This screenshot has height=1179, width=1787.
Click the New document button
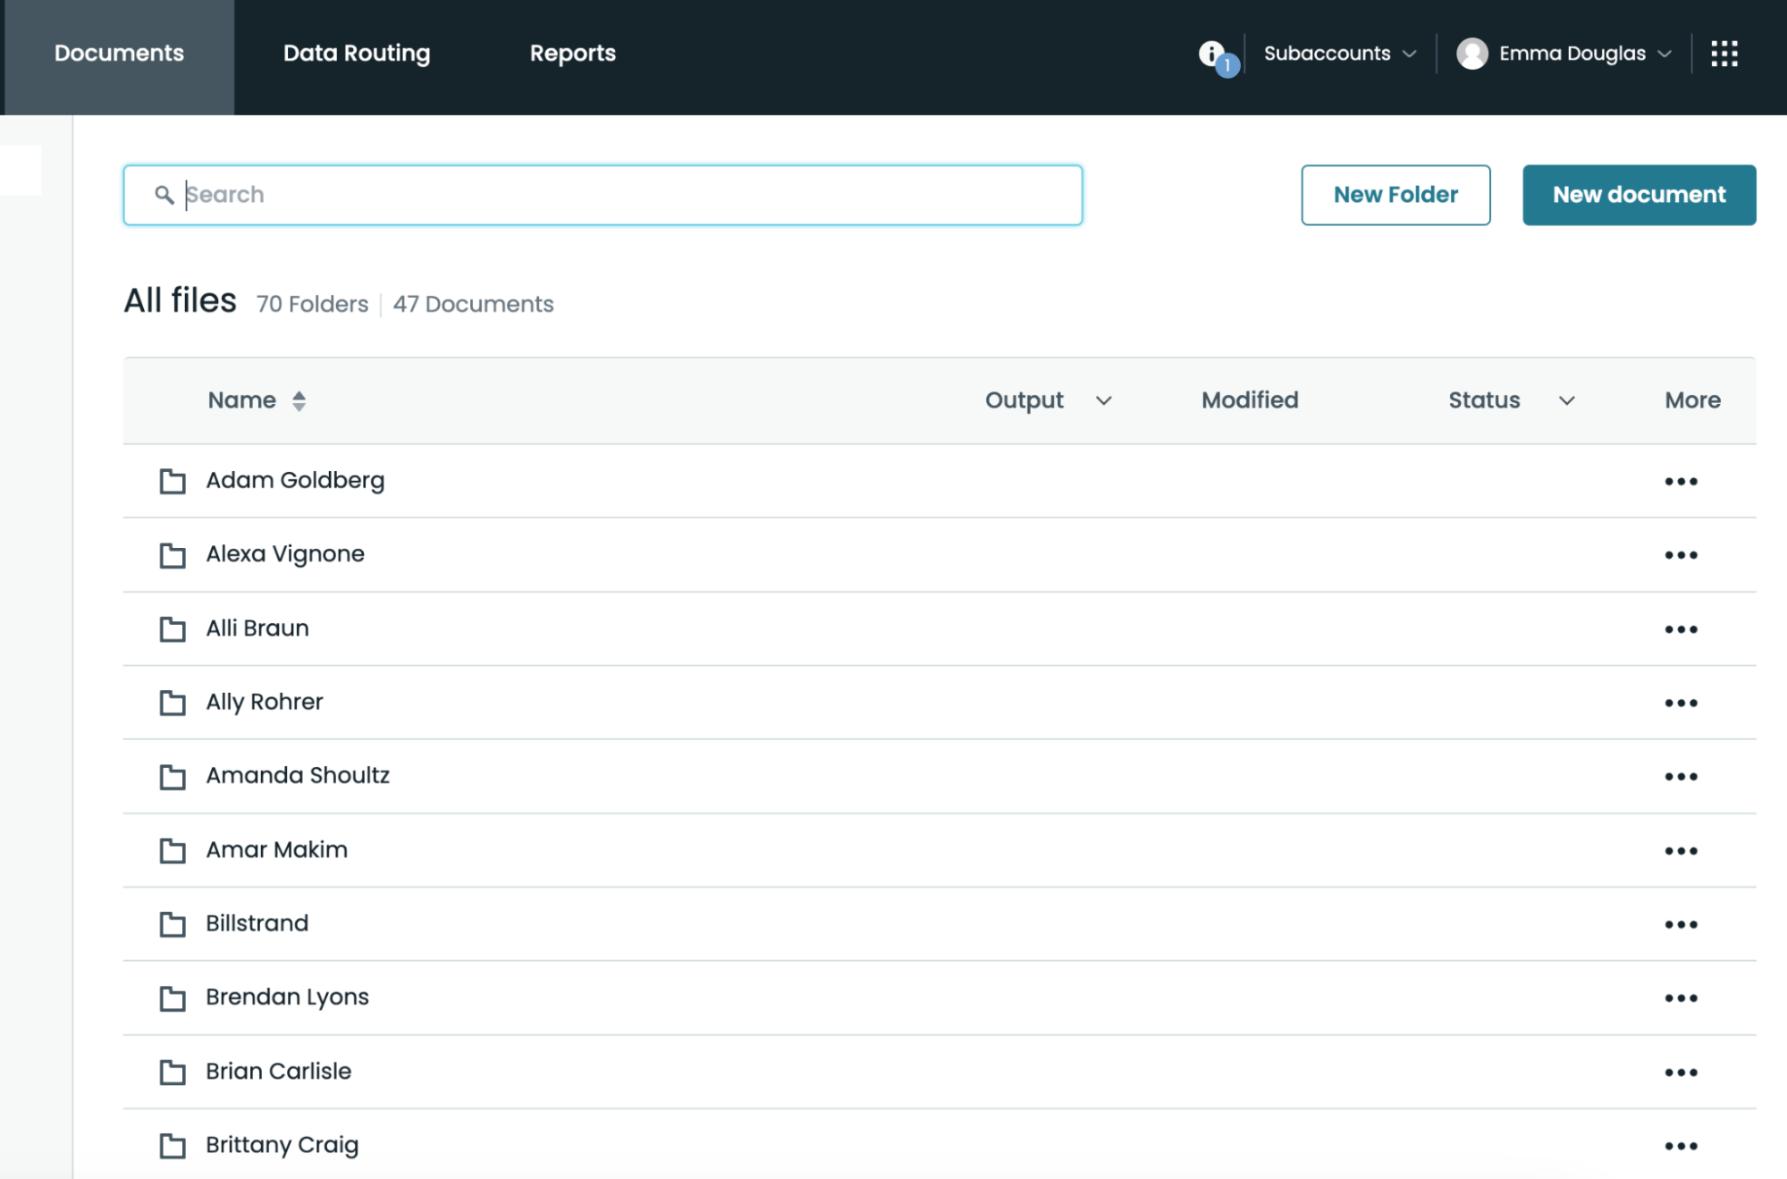pyautogui.click(x=1639, y=195)
